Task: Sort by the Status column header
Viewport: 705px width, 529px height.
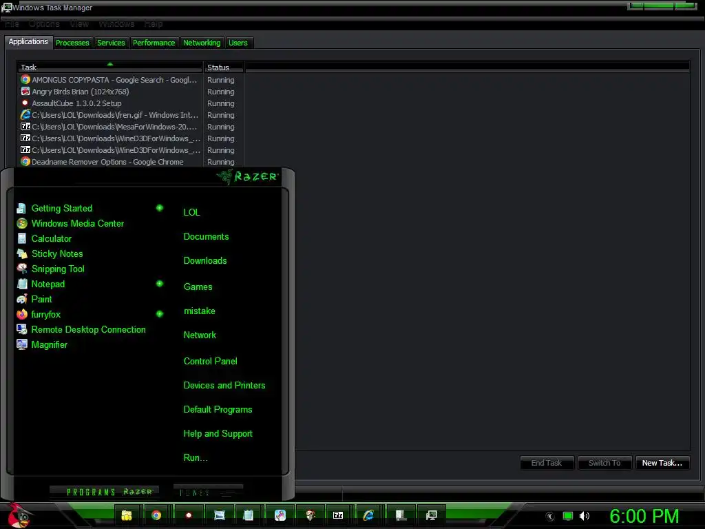Action: 224,67
